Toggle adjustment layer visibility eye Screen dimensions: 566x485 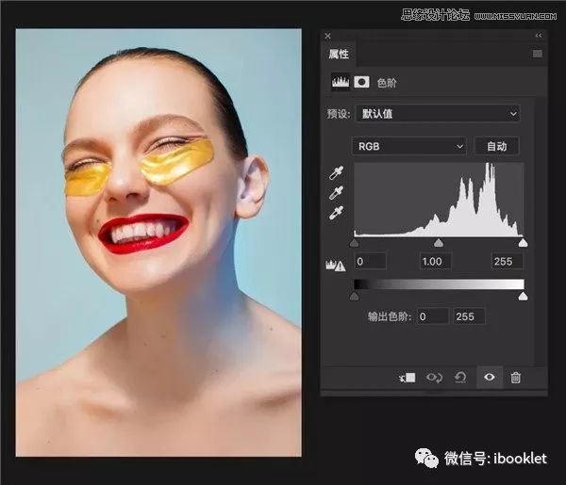coord(489,377)
